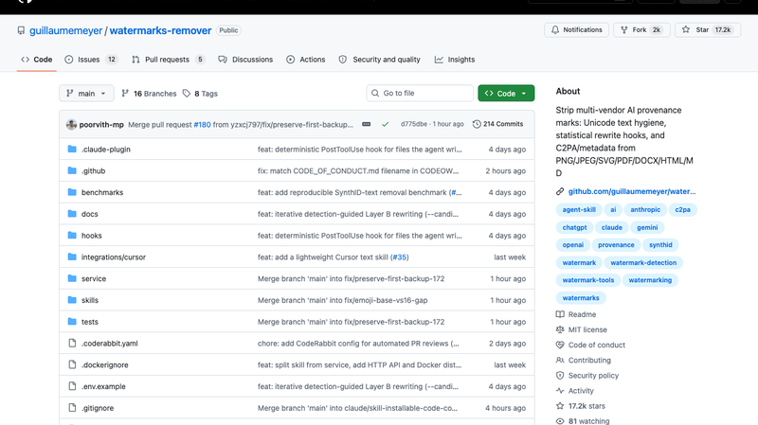
Task: Focus the Go to file search field
Action: (420, 93)
